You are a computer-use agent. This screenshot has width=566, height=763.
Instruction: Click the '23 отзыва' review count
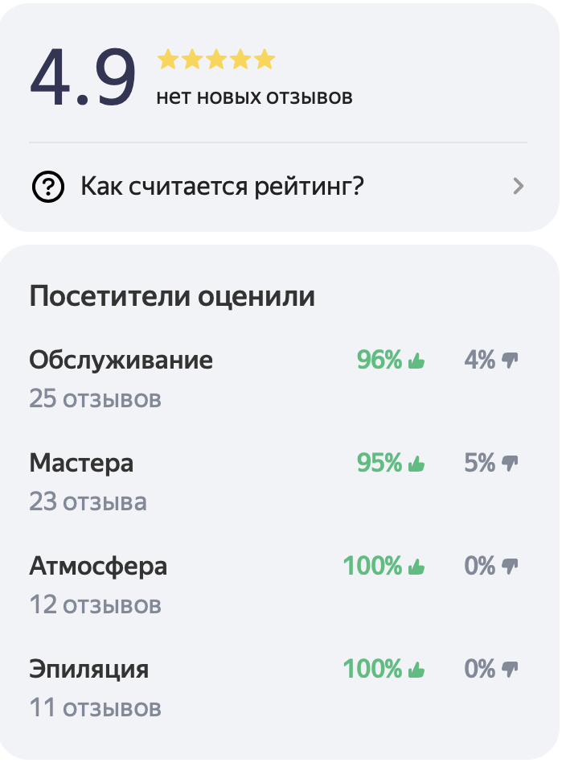tap(88, 501)
